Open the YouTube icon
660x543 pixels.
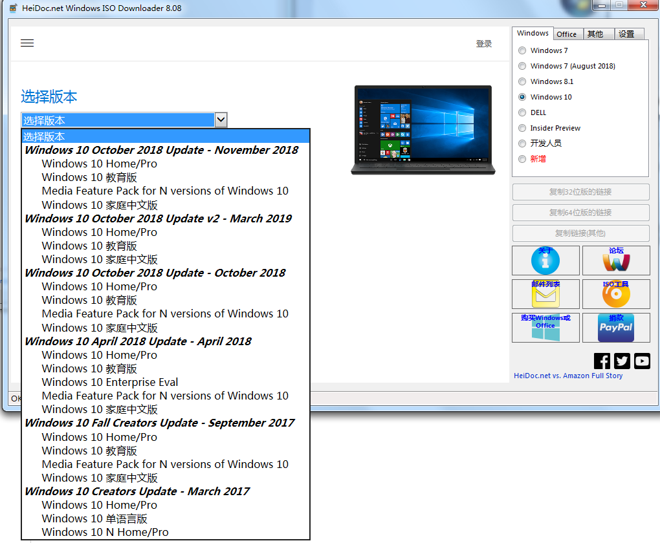[642, 361]
